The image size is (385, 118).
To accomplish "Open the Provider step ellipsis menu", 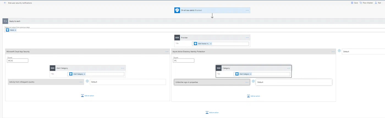I will click(x=247, y=37).
